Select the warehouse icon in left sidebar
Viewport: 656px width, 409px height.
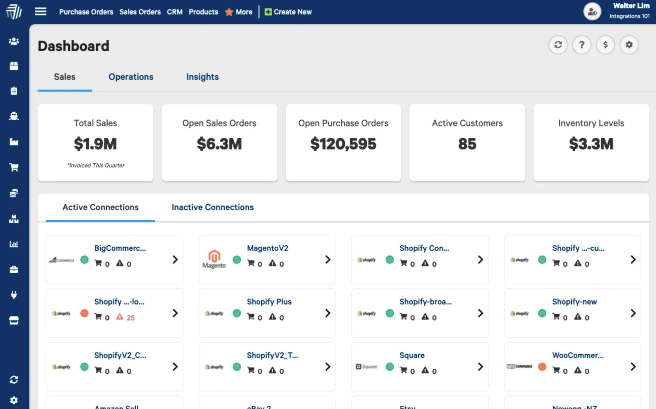click(14, 219)
